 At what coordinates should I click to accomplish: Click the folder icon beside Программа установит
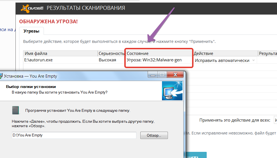[15, 110]
